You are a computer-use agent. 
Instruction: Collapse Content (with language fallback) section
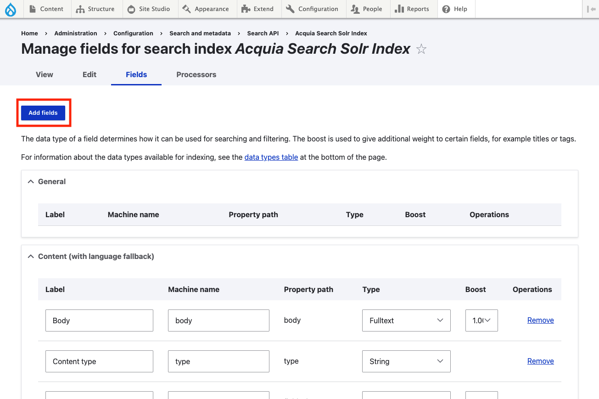(x=91, y=257)
